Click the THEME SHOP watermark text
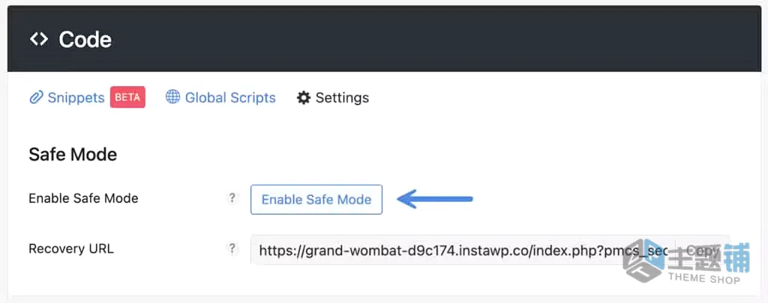 pos(704,278)
